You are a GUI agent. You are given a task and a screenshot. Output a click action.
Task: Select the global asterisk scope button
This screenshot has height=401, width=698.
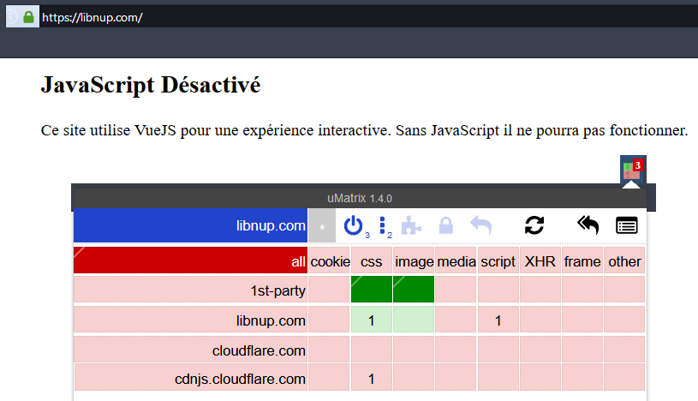click(322, 225)
